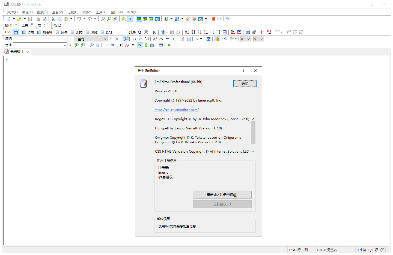Click the red stop macro icon
Image resolution: width=393 pixels, height=255 pixels.
click(213, 19)
